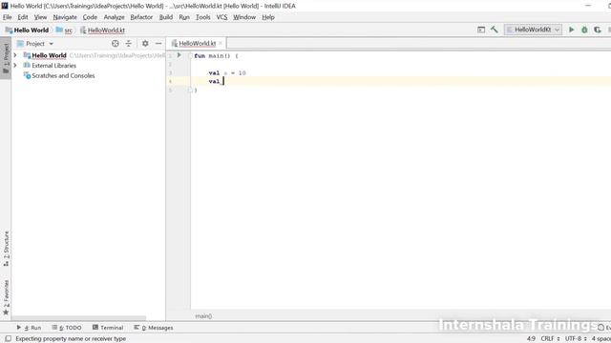
Task: Run with coverage icon
Action: click(x=598, y=30)
